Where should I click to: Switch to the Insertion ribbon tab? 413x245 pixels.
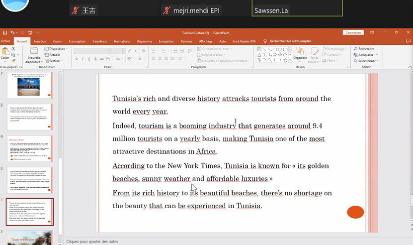point(40,41)
